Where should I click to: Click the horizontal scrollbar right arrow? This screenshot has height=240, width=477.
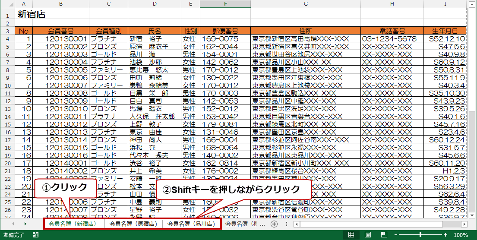[x=464, y=224]
